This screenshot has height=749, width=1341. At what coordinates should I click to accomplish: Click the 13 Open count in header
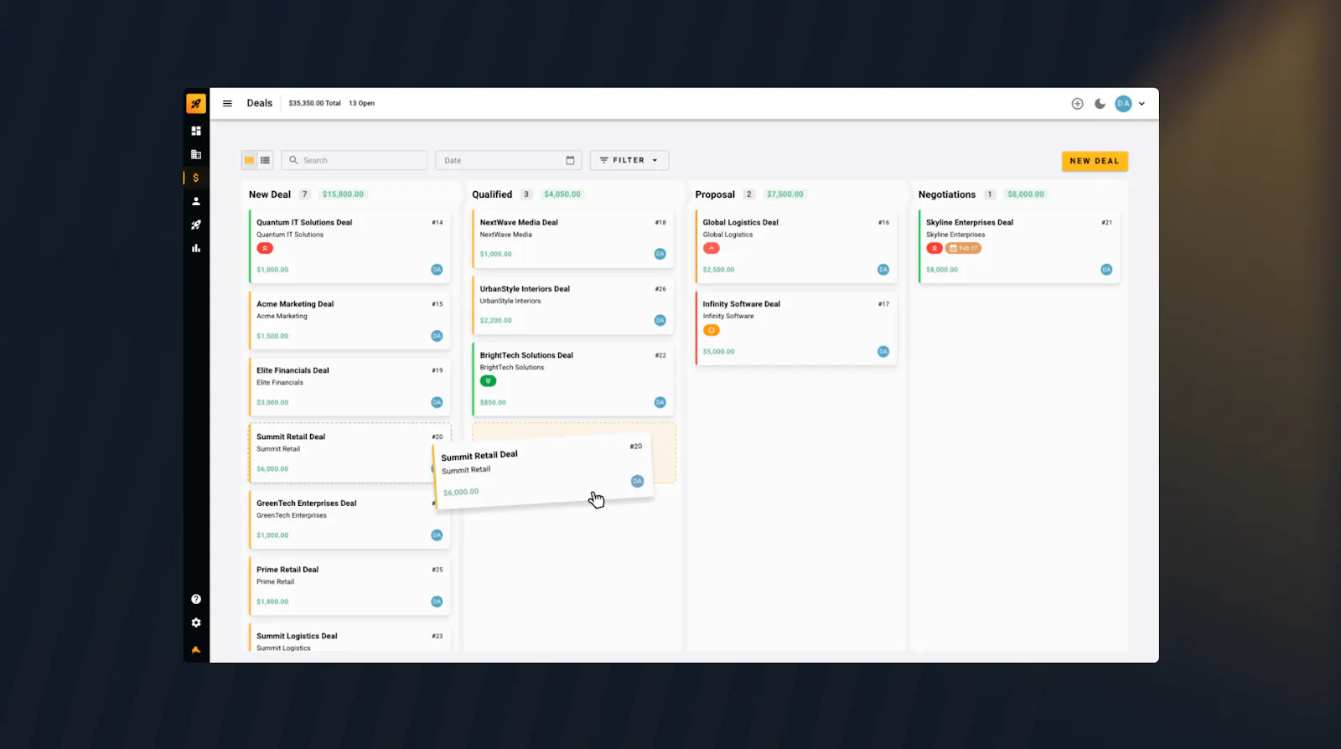click(x=362, y=103)
